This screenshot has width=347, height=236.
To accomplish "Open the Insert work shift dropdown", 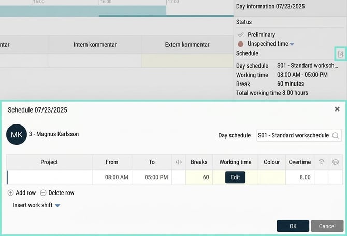I will click(x=36, y=205).
